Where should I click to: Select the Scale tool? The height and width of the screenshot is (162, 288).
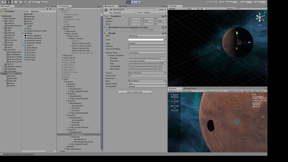tap(18, 2)
